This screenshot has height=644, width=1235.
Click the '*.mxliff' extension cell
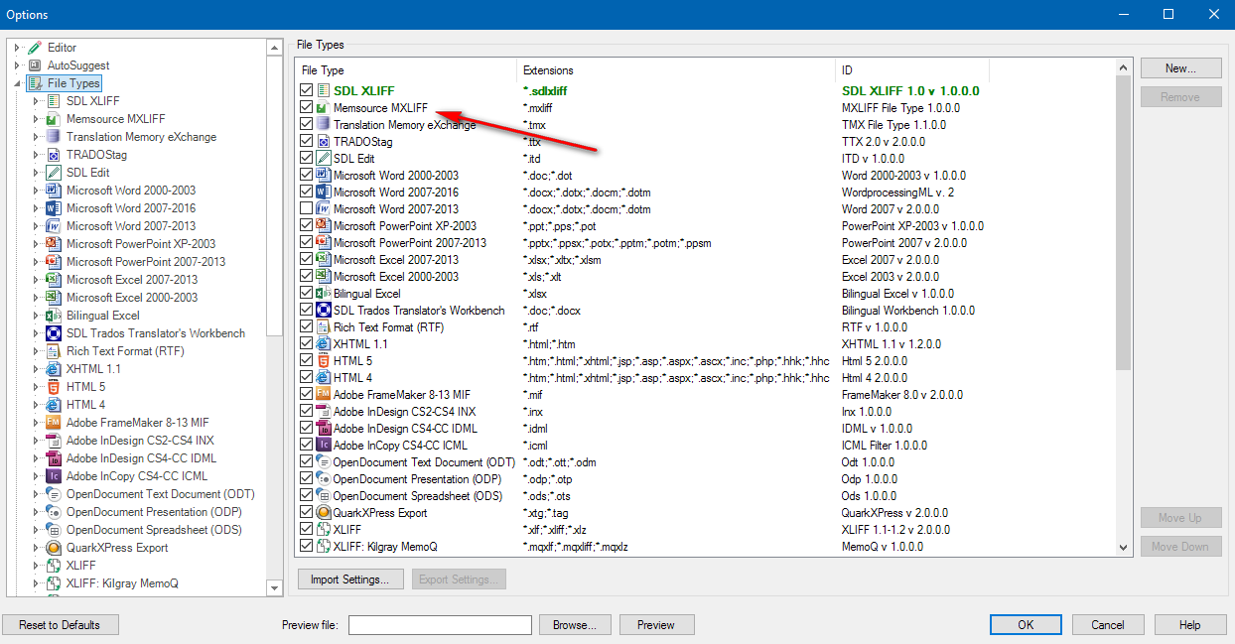click(x=537, y=107)
